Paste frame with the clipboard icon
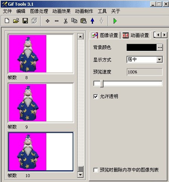Viewport: 169px width, 182px height. [84, 21]
